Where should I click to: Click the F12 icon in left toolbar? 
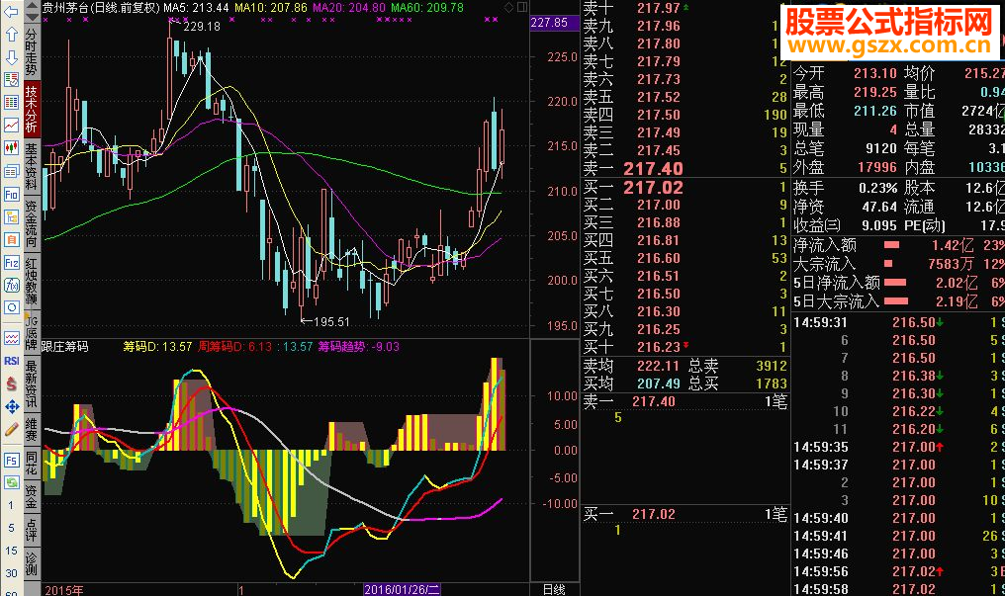tap(12, 263)
